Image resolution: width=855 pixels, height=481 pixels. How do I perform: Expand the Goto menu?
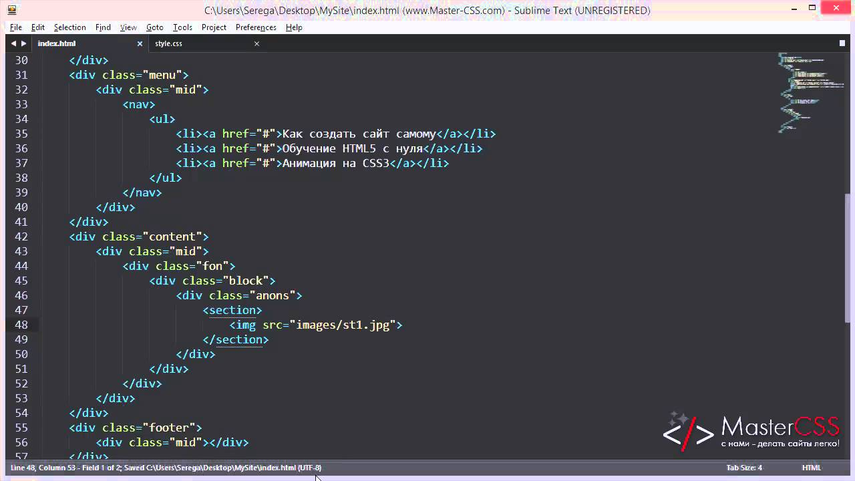click(x=154, y=27)
